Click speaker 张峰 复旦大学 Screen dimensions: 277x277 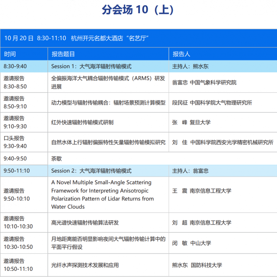(191, 122)
